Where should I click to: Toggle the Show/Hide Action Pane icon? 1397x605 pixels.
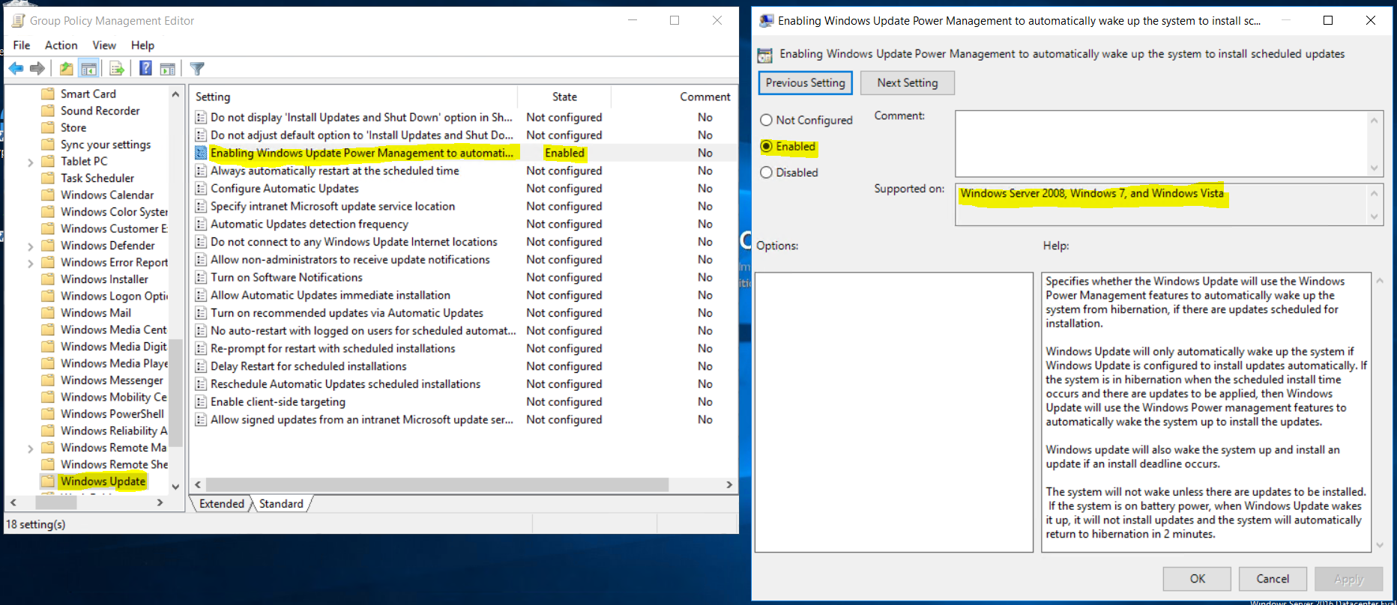point(168,69)
